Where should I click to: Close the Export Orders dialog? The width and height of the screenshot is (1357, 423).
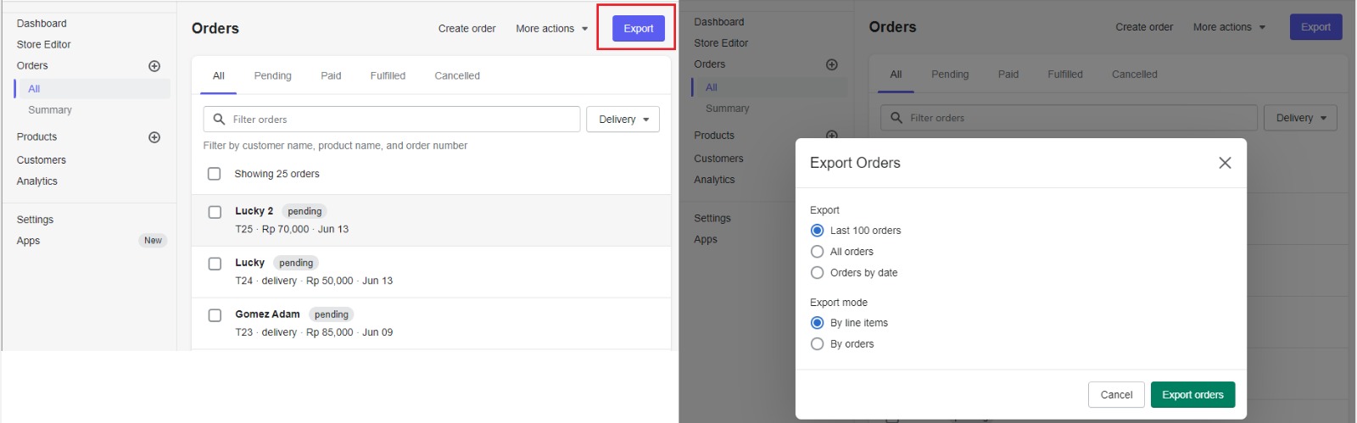1225,163
